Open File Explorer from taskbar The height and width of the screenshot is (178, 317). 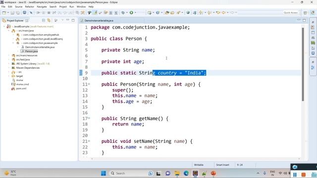[177, 174]
